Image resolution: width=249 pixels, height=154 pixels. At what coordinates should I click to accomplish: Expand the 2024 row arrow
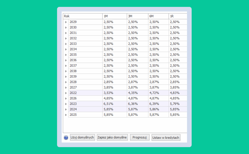point(66,109)
